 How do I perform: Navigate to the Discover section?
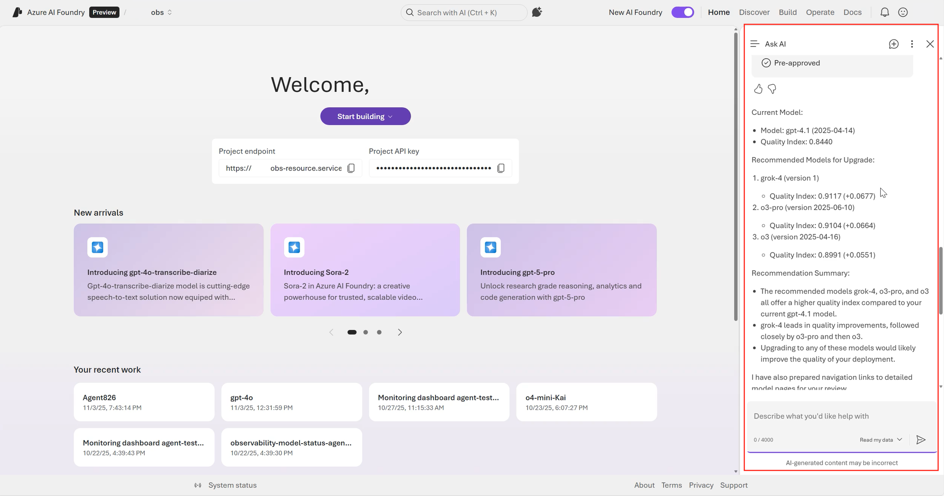[754, 12]
